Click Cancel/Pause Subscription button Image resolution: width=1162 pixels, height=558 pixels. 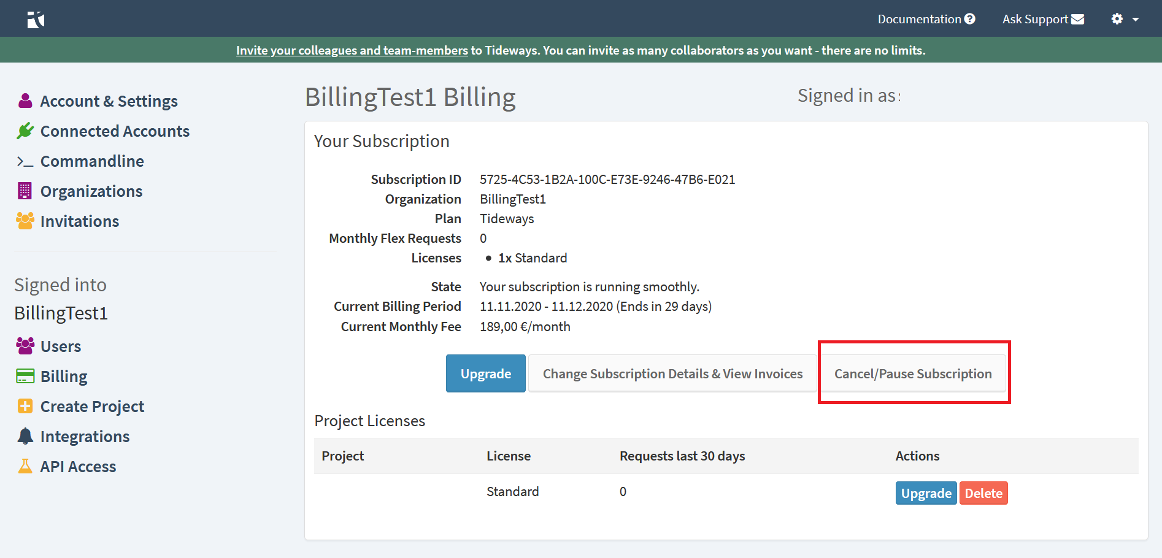pos(913,373)
